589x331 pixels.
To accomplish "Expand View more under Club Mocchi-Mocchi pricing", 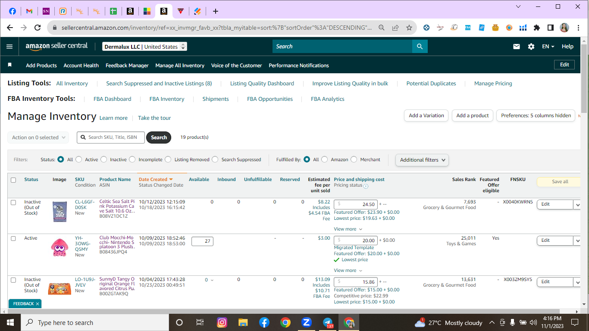I will (348, 271).
